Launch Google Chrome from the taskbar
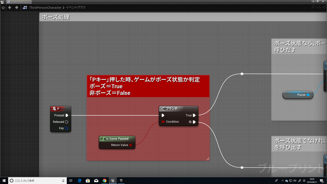This screenshot has width=327, height=184. point(105,180)
